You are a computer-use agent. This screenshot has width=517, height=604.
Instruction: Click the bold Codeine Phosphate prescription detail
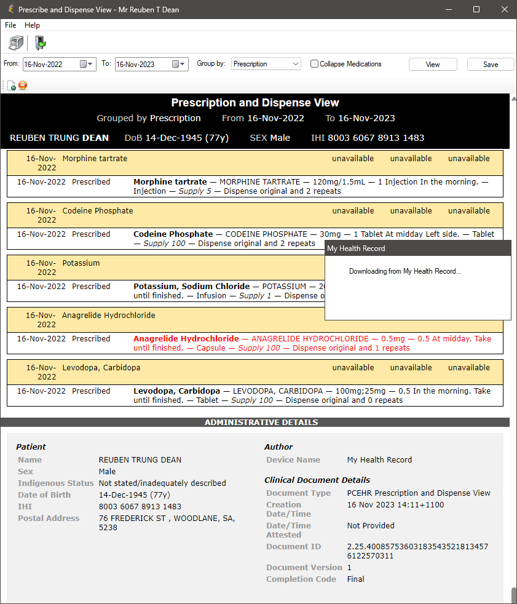coord(173,234)
